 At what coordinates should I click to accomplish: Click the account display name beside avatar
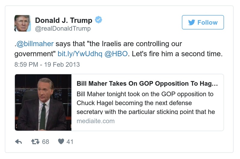(x=64, y=20)
